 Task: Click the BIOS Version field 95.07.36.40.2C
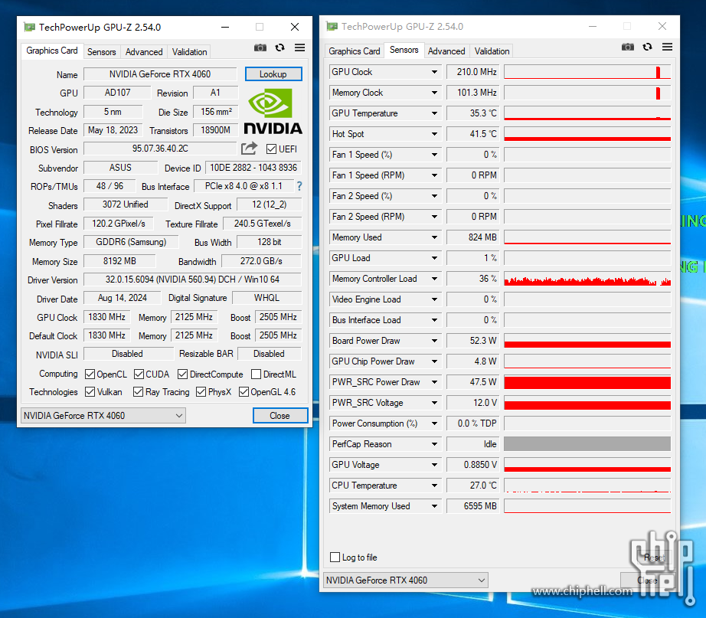click(160, 149)
